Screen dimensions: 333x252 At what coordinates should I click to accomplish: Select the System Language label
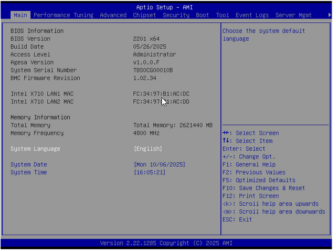(x=35, y=149)
